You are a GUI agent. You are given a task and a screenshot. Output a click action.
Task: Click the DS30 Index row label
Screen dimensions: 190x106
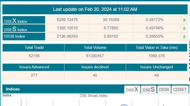click(x=15, y=36)
